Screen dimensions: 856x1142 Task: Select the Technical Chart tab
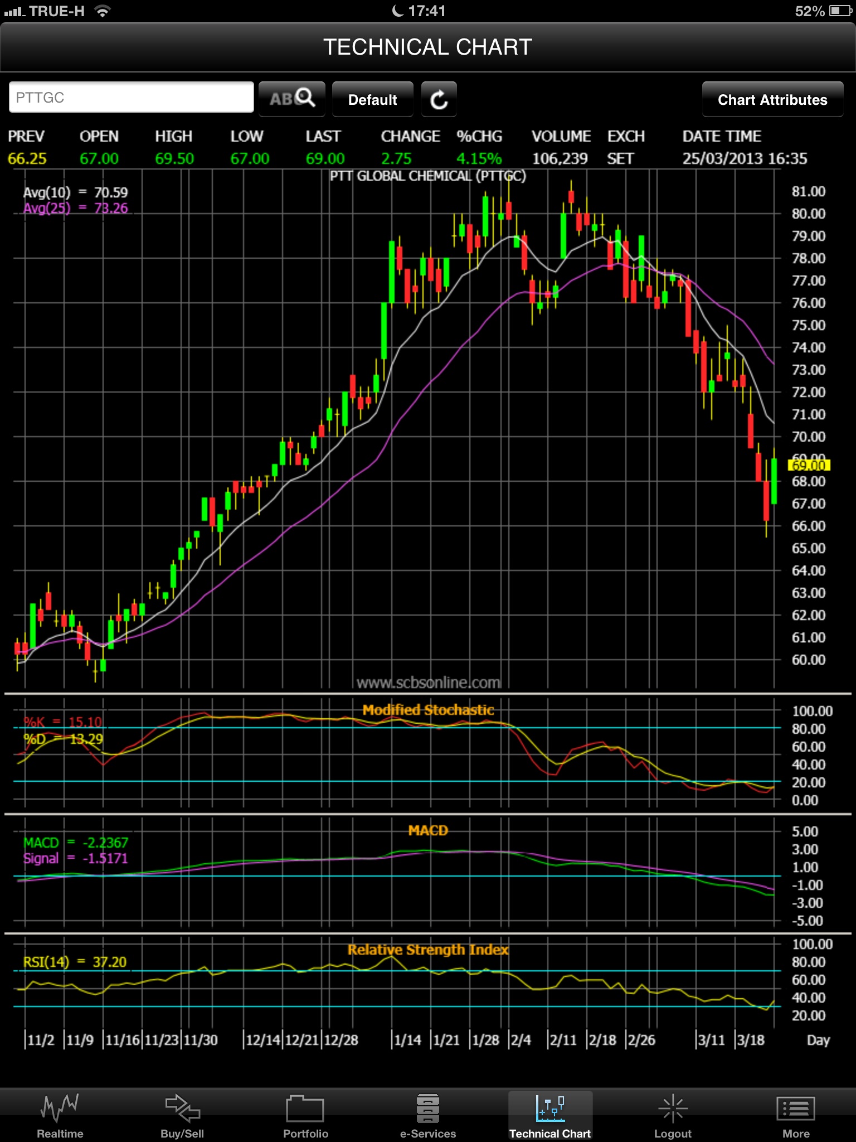tap(550, 1115)
